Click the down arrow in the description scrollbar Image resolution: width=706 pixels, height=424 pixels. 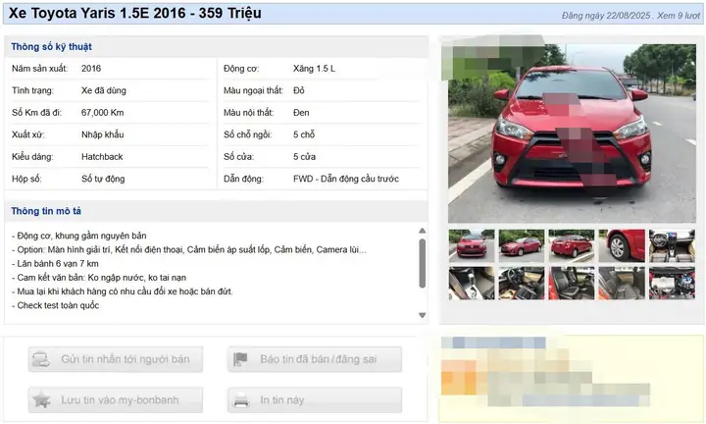[423, 315]
